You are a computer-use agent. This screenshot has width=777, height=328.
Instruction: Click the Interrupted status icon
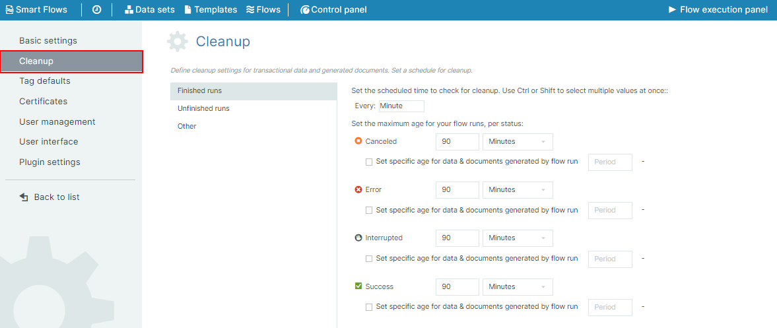358,238
